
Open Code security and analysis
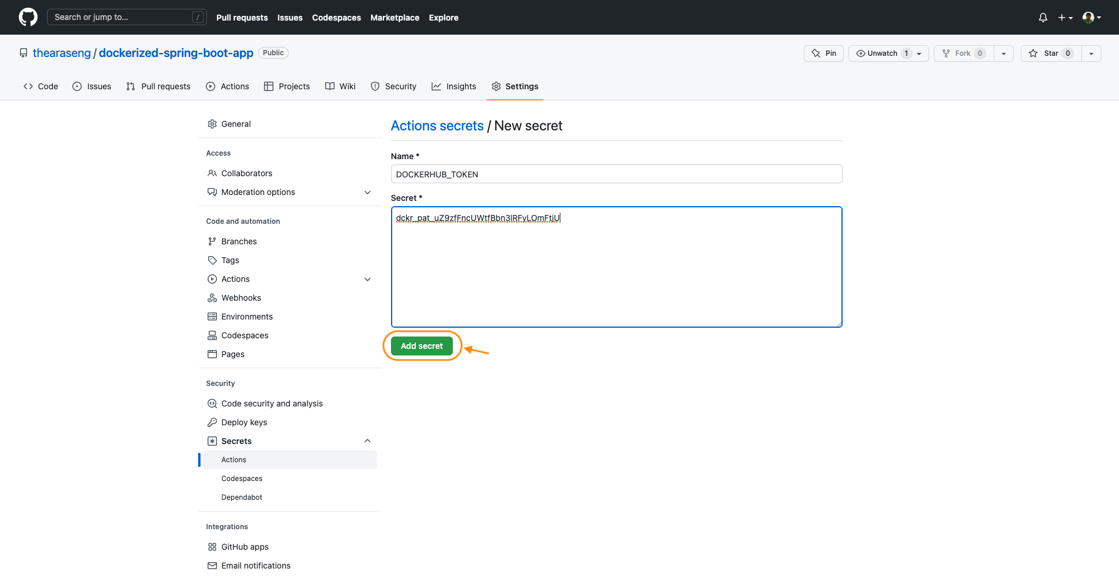tap(290, 404)
